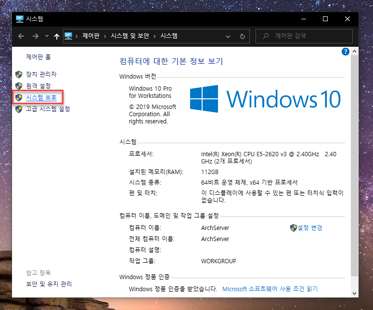Open 장치 관리자 link

click(41, 74)
